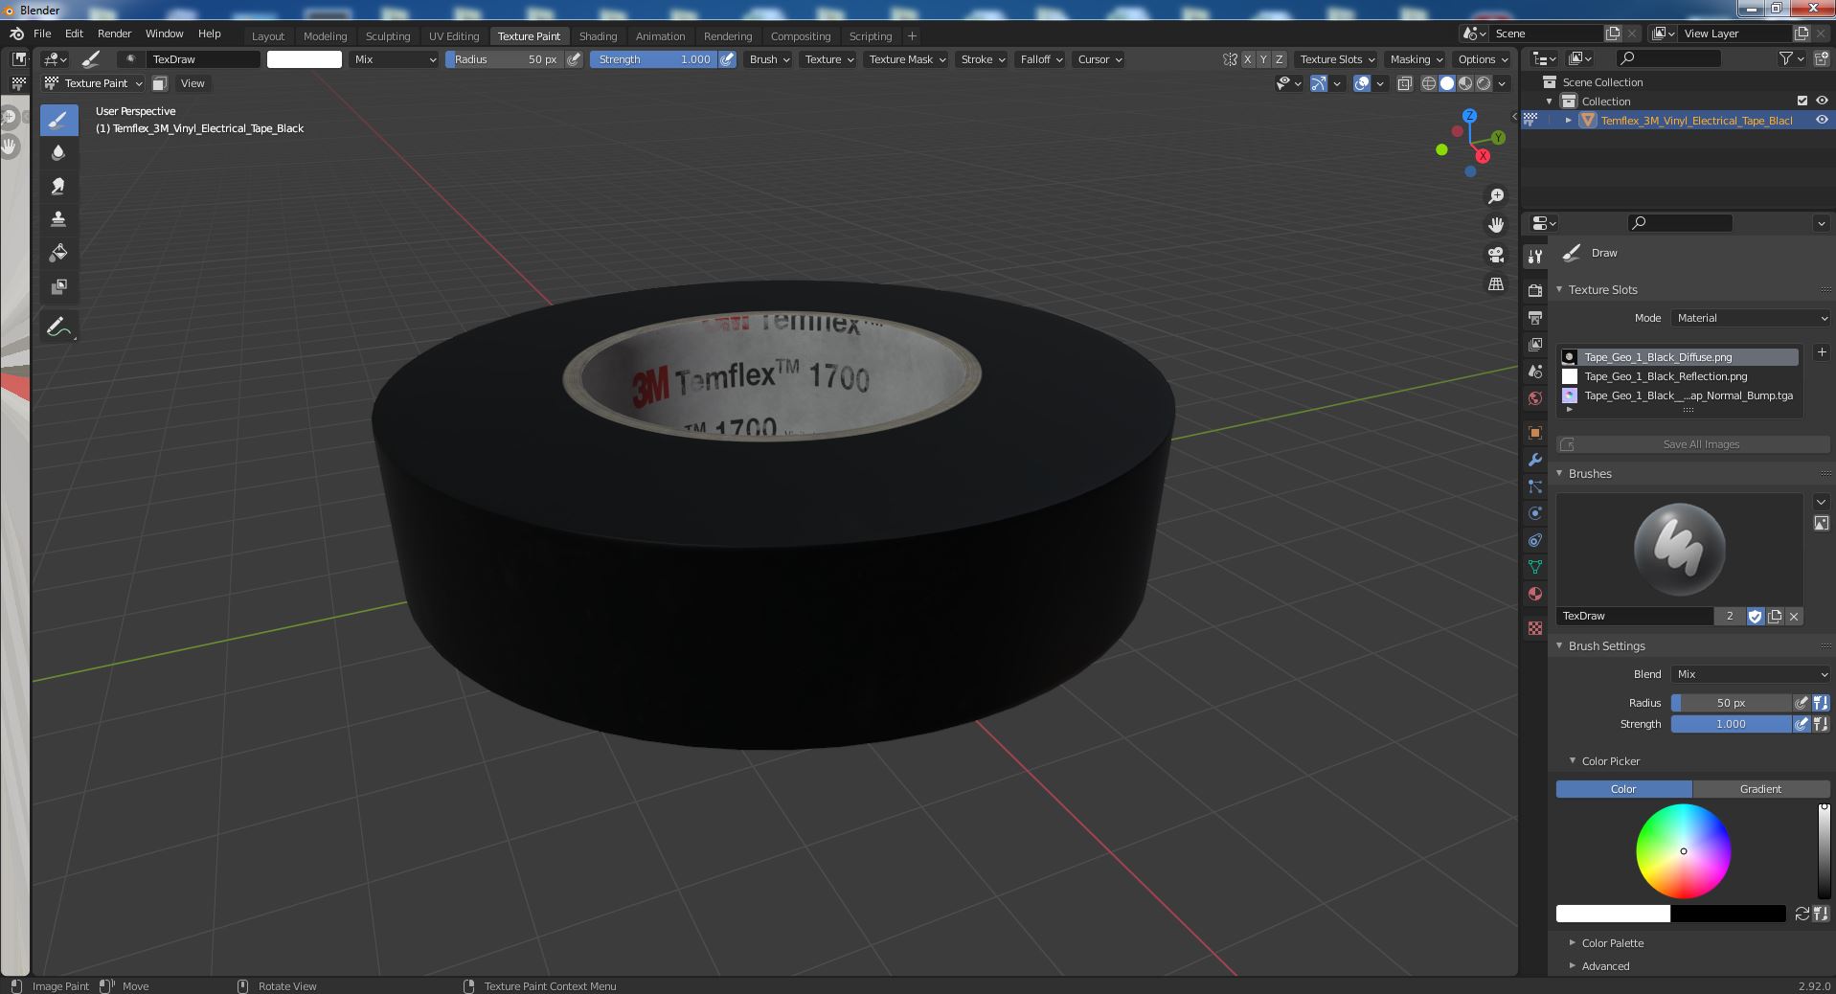Open the Object properties tab
Screen dimensions: 1836x994
point(1535,433)
